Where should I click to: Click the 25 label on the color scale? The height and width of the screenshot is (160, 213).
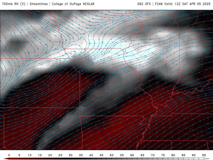[x=60, y=155]
